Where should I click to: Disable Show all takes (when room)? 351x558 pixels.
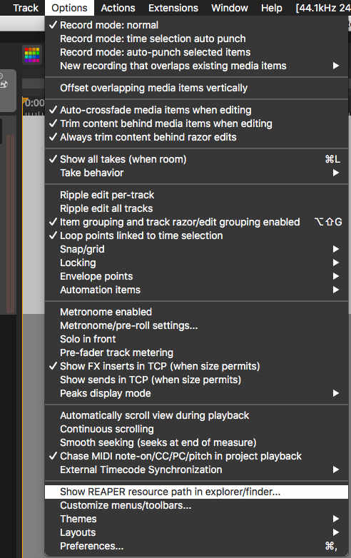pos(196,159)
